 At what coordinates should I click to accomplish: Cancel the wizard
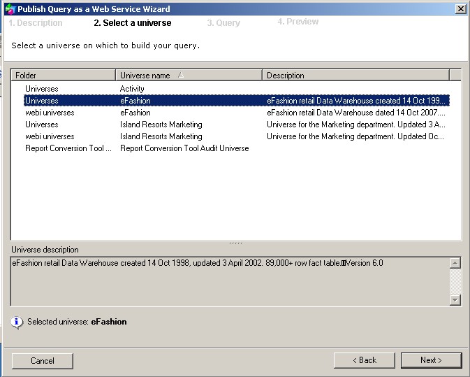pos(43,361)
